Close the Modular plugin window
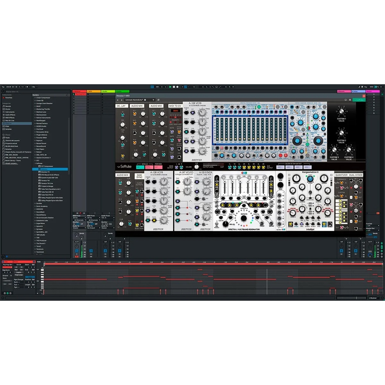 pos(364,96)
